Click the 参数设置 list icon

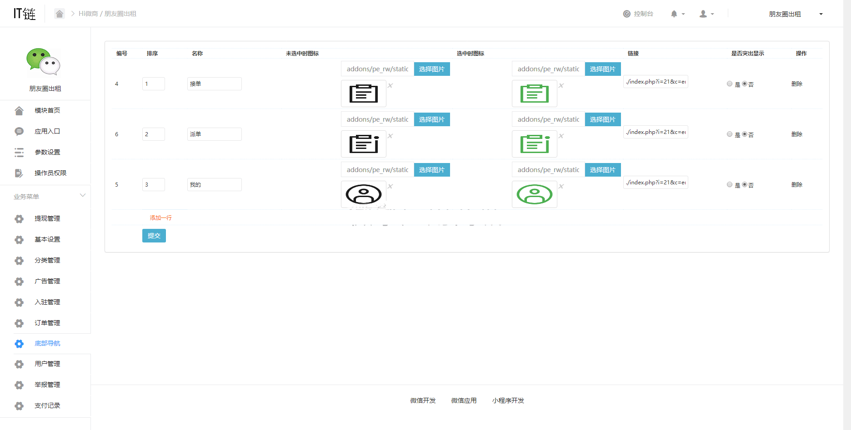coord(19,152)
